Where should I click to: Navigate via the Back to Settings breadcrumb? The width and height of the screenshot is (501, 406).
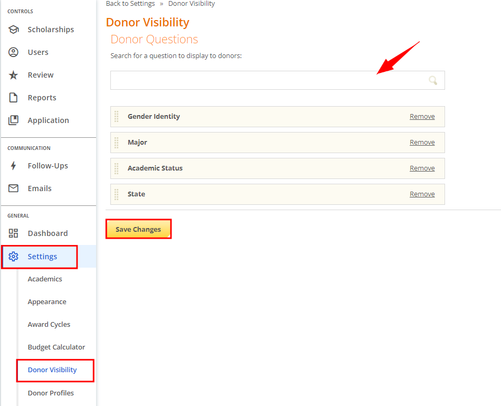point(130,4)
